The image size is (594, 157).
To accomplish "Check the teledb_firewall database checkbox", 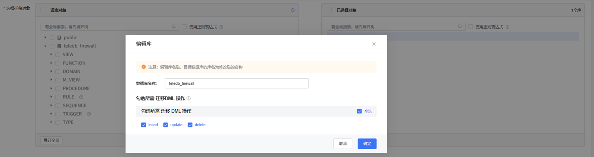I will 52,46.
